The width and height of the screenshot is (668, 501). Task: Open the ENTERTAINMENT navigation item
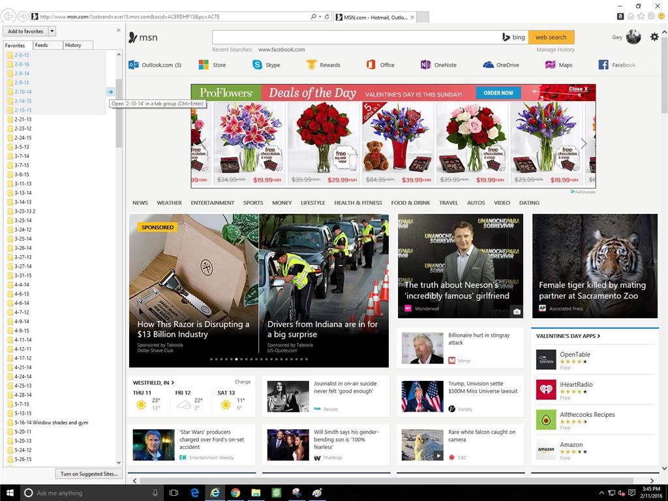click(212, 203)
